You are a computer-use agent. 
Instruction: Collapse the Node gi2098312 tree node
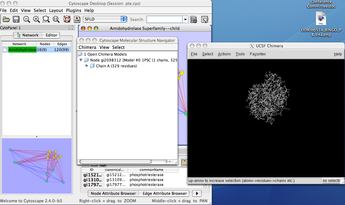tap(81, 60)
